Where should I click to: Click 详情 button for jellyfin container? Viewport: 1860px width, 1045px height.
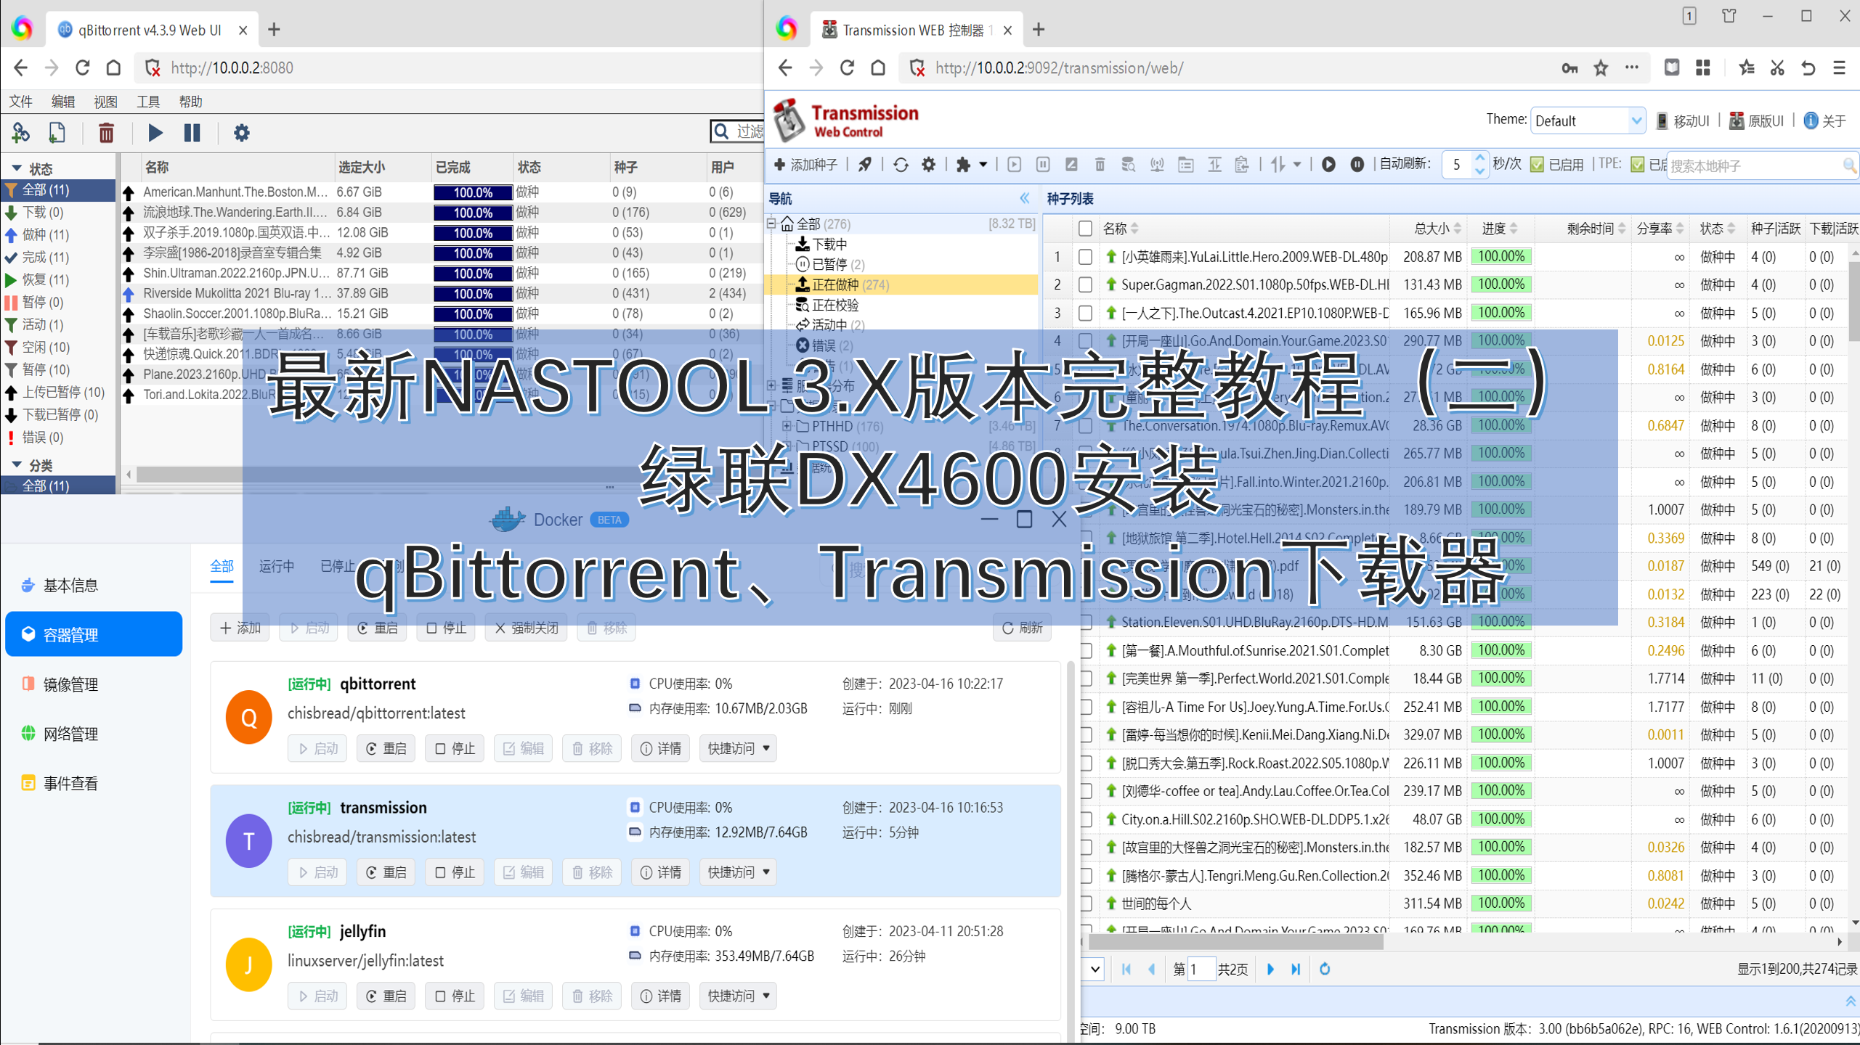(660, 996)
